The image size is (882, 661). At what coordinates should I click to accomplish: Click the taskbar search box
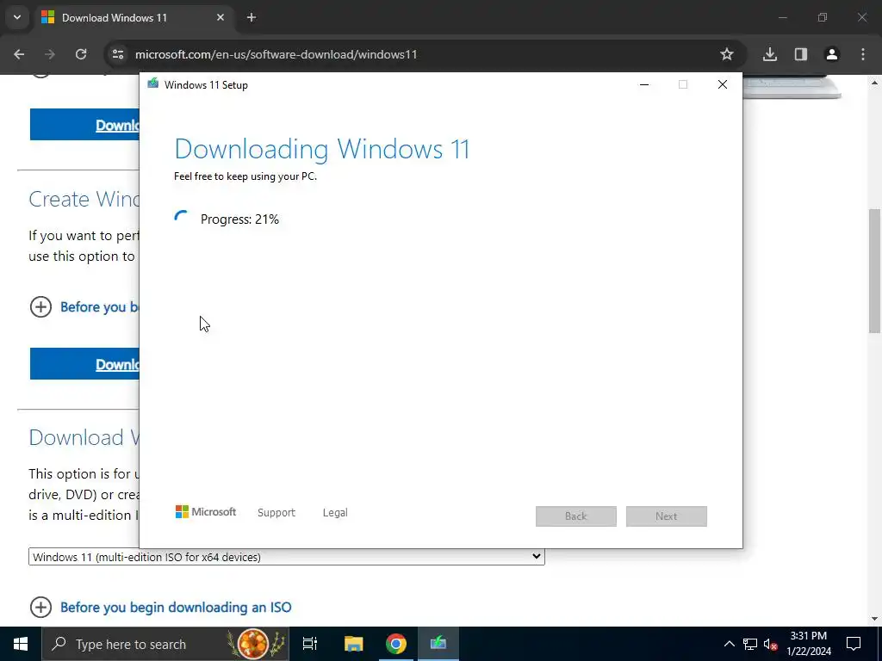click(x=166, y=644)
